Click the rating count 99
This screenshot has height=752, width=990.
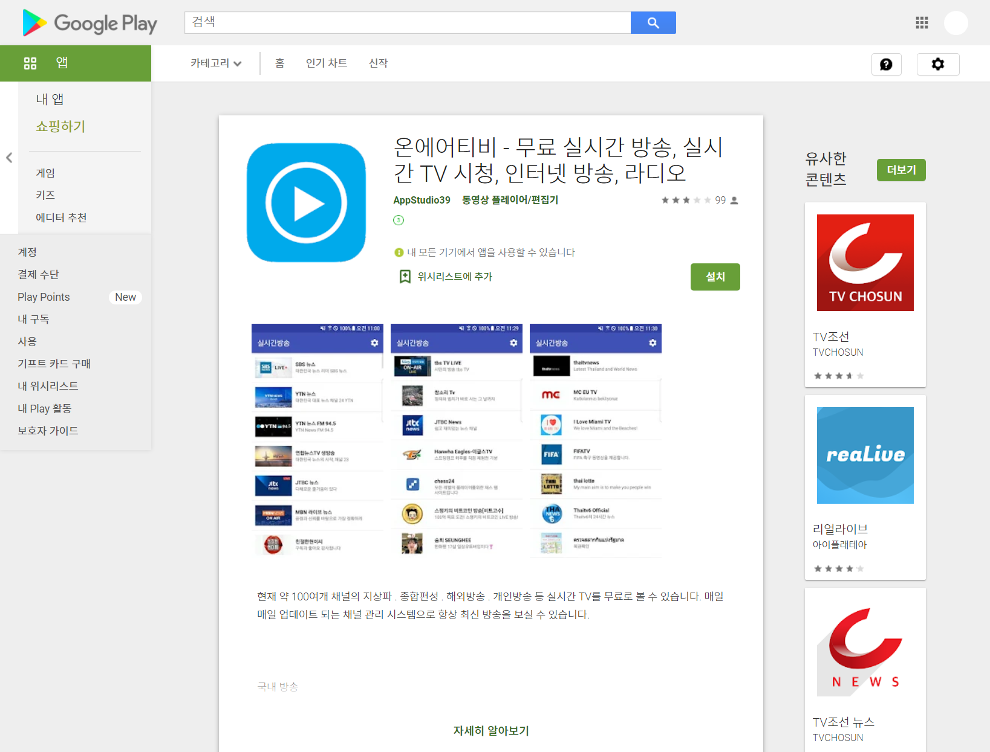[x=720, y=200]
